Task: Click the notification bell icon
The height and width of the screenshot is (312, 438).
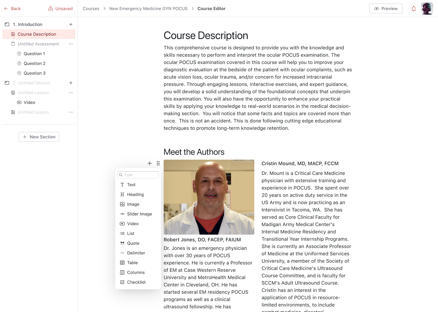Action: pyautogui.click(x=414, y=9)
